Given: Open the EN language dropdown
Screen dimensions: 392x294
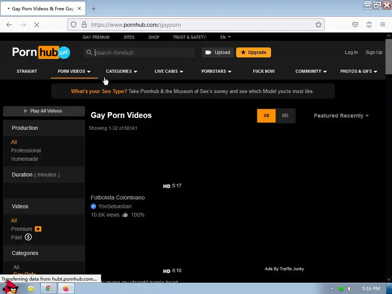Looking at the screenshot, I should [225, 37].
